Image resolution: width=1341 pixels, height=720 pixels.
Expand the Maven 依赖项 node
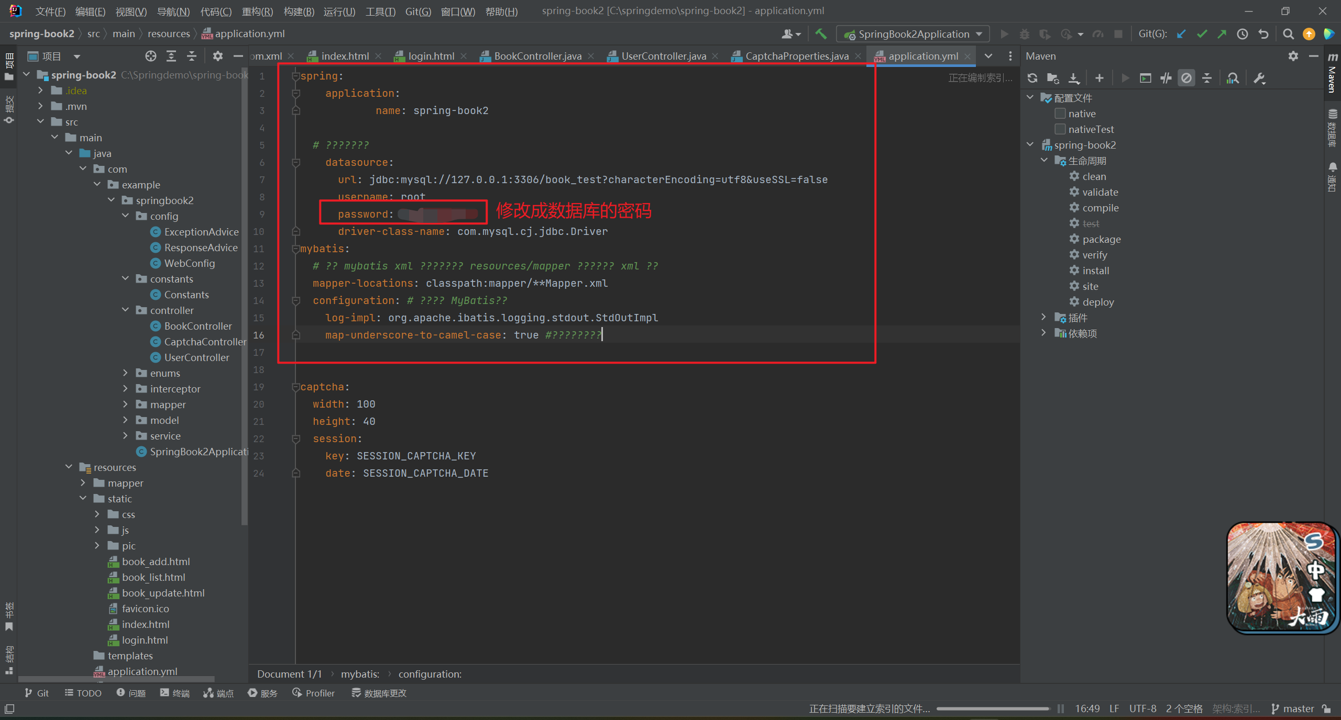pos(1043,333)
